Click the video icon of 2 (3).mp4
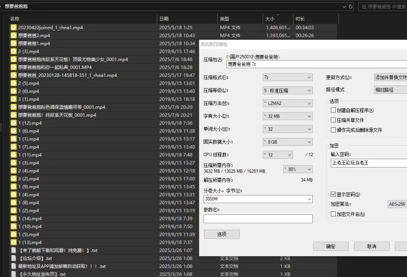 point(14,51)
